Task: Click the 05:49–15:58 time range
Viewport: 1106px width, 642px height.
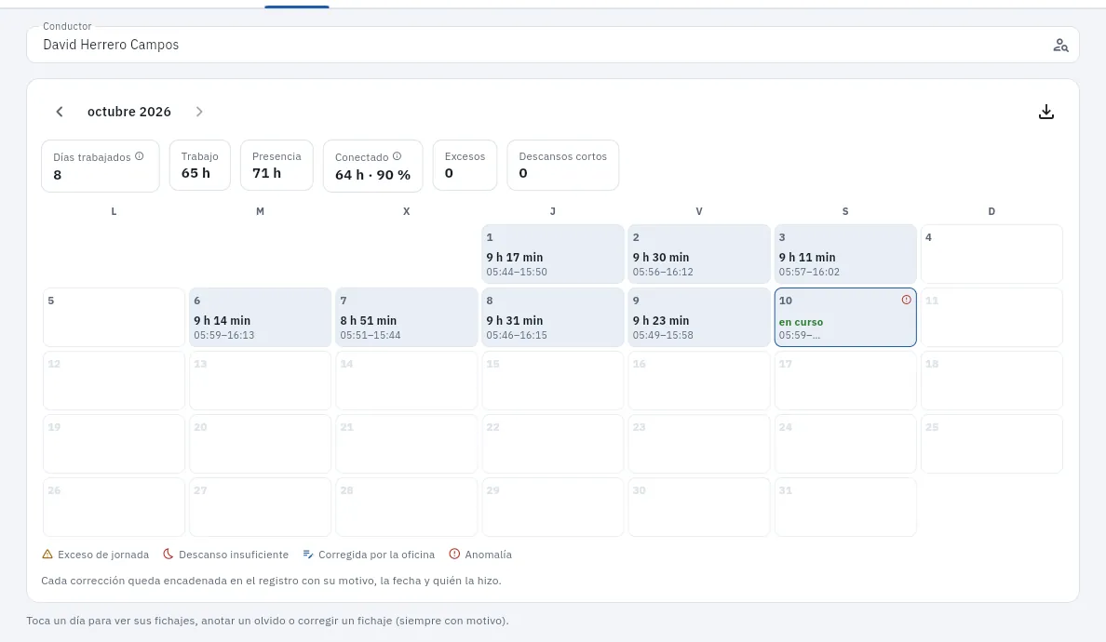Action: (663, 336)
